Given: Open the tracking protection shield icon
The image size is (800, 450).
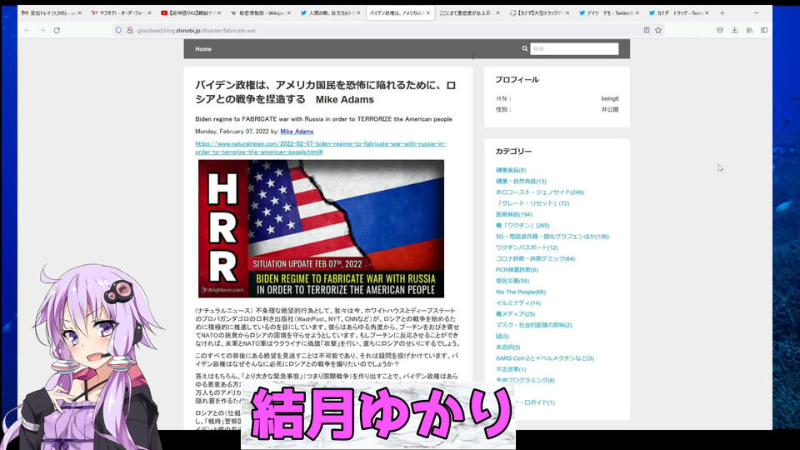Looking at the screenshot, I should 119,31.
